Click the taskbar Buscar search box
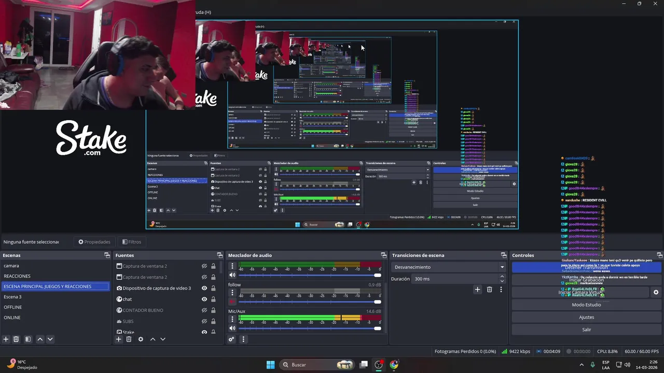This screenshot has height=373, width=664. click(318, 365)
